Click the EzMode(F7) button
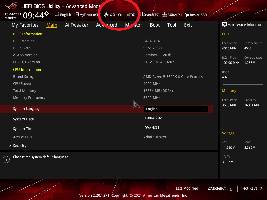 220,188
